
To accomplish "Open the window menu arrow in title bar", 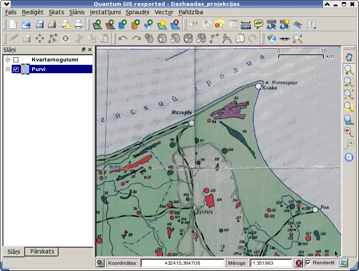I will coord(6,4).
